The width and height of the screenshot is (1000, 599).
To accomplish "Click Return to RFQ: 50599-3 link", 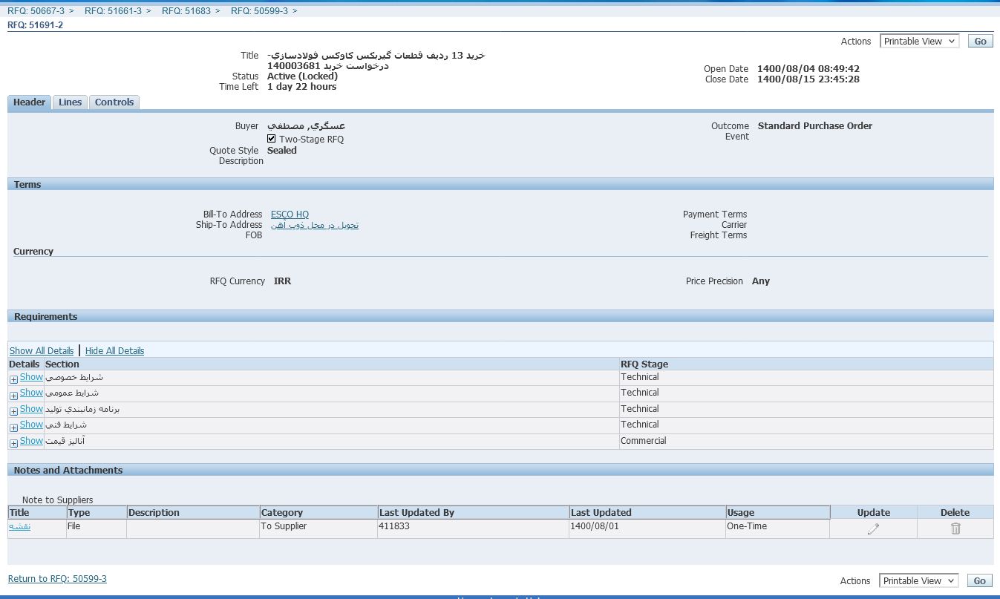I will 57,579.
